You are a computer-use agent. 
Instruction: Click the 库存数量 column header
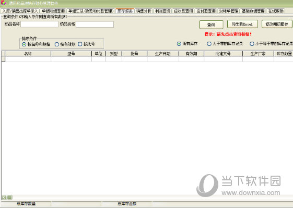284,54
